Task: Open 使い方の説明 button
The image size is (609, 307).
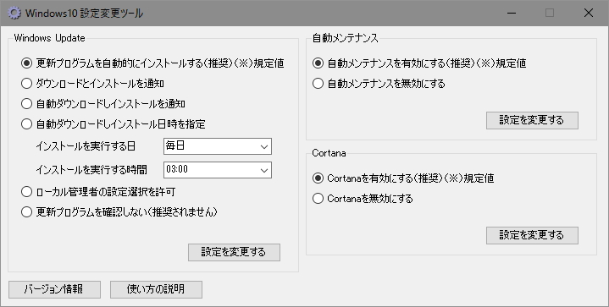Action: [156, 289]
